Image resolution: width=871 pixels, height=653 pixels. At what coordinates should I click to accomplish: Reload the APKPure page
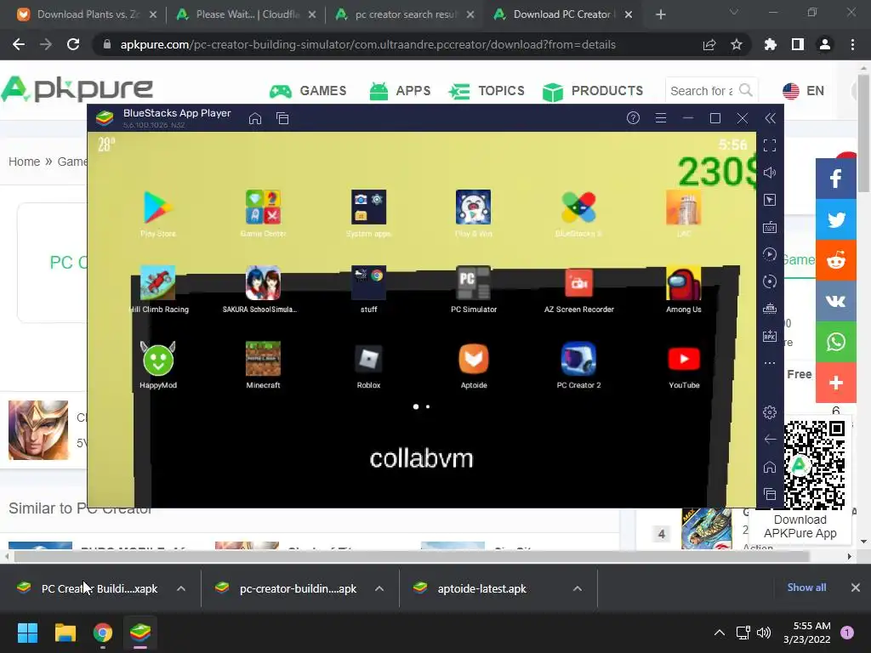tap(73, 44)
